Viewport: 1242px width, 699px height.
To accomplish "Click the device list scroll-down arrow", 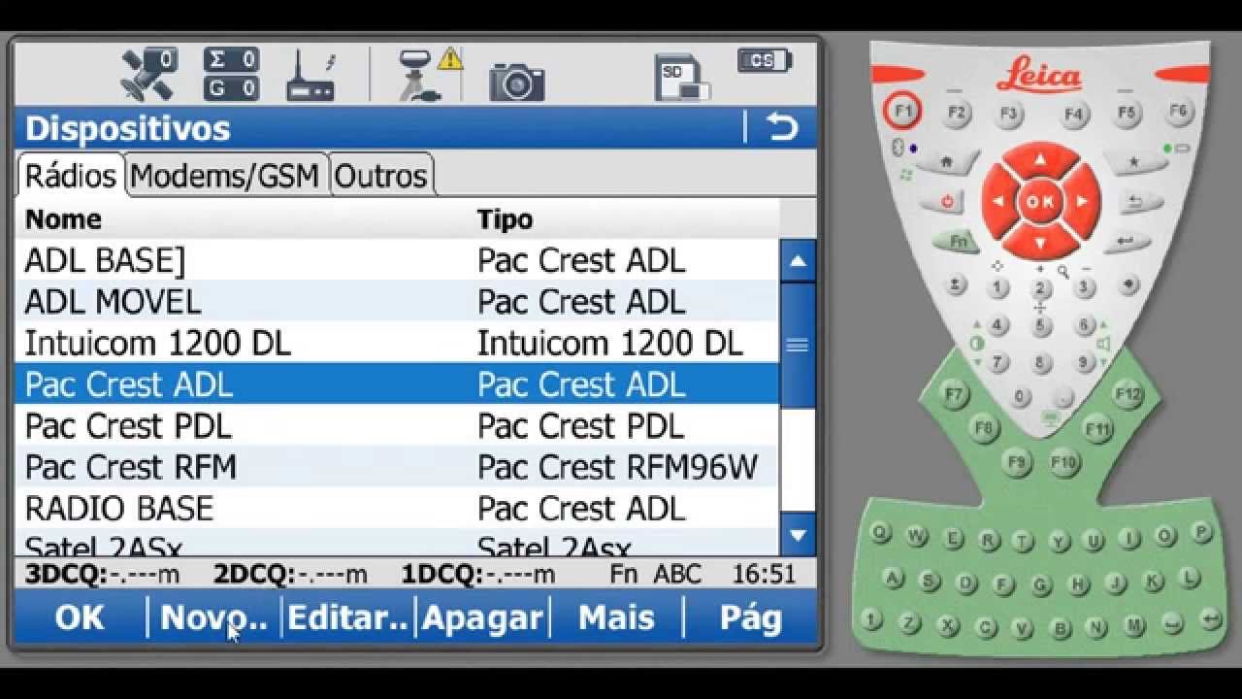I will click(798, 535).
